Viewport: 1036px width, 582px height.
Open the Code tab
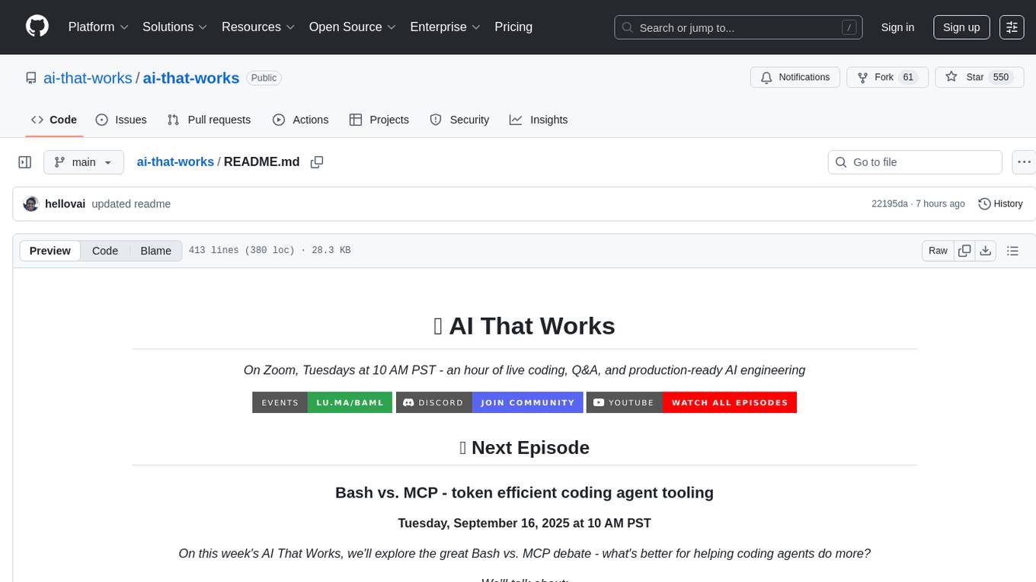click(54, 120)
